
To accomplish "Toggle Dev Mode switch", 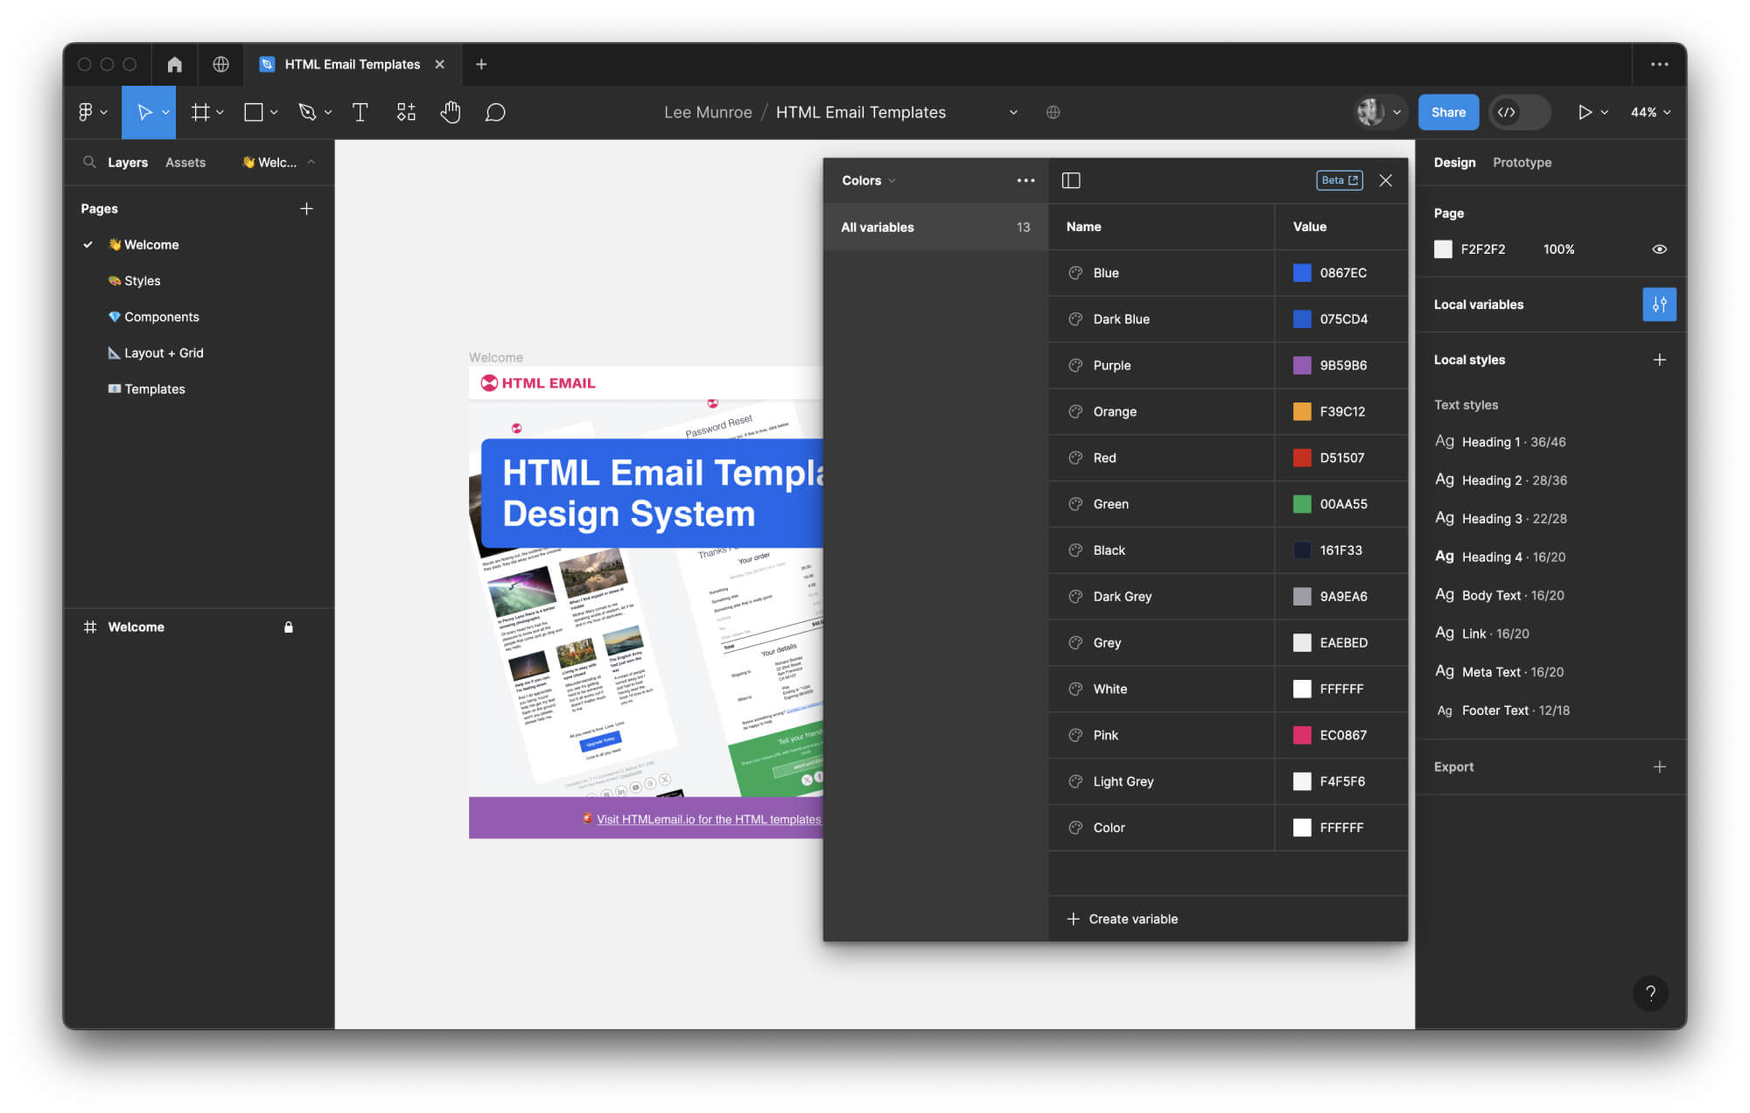I will [x=1519, y=112].
